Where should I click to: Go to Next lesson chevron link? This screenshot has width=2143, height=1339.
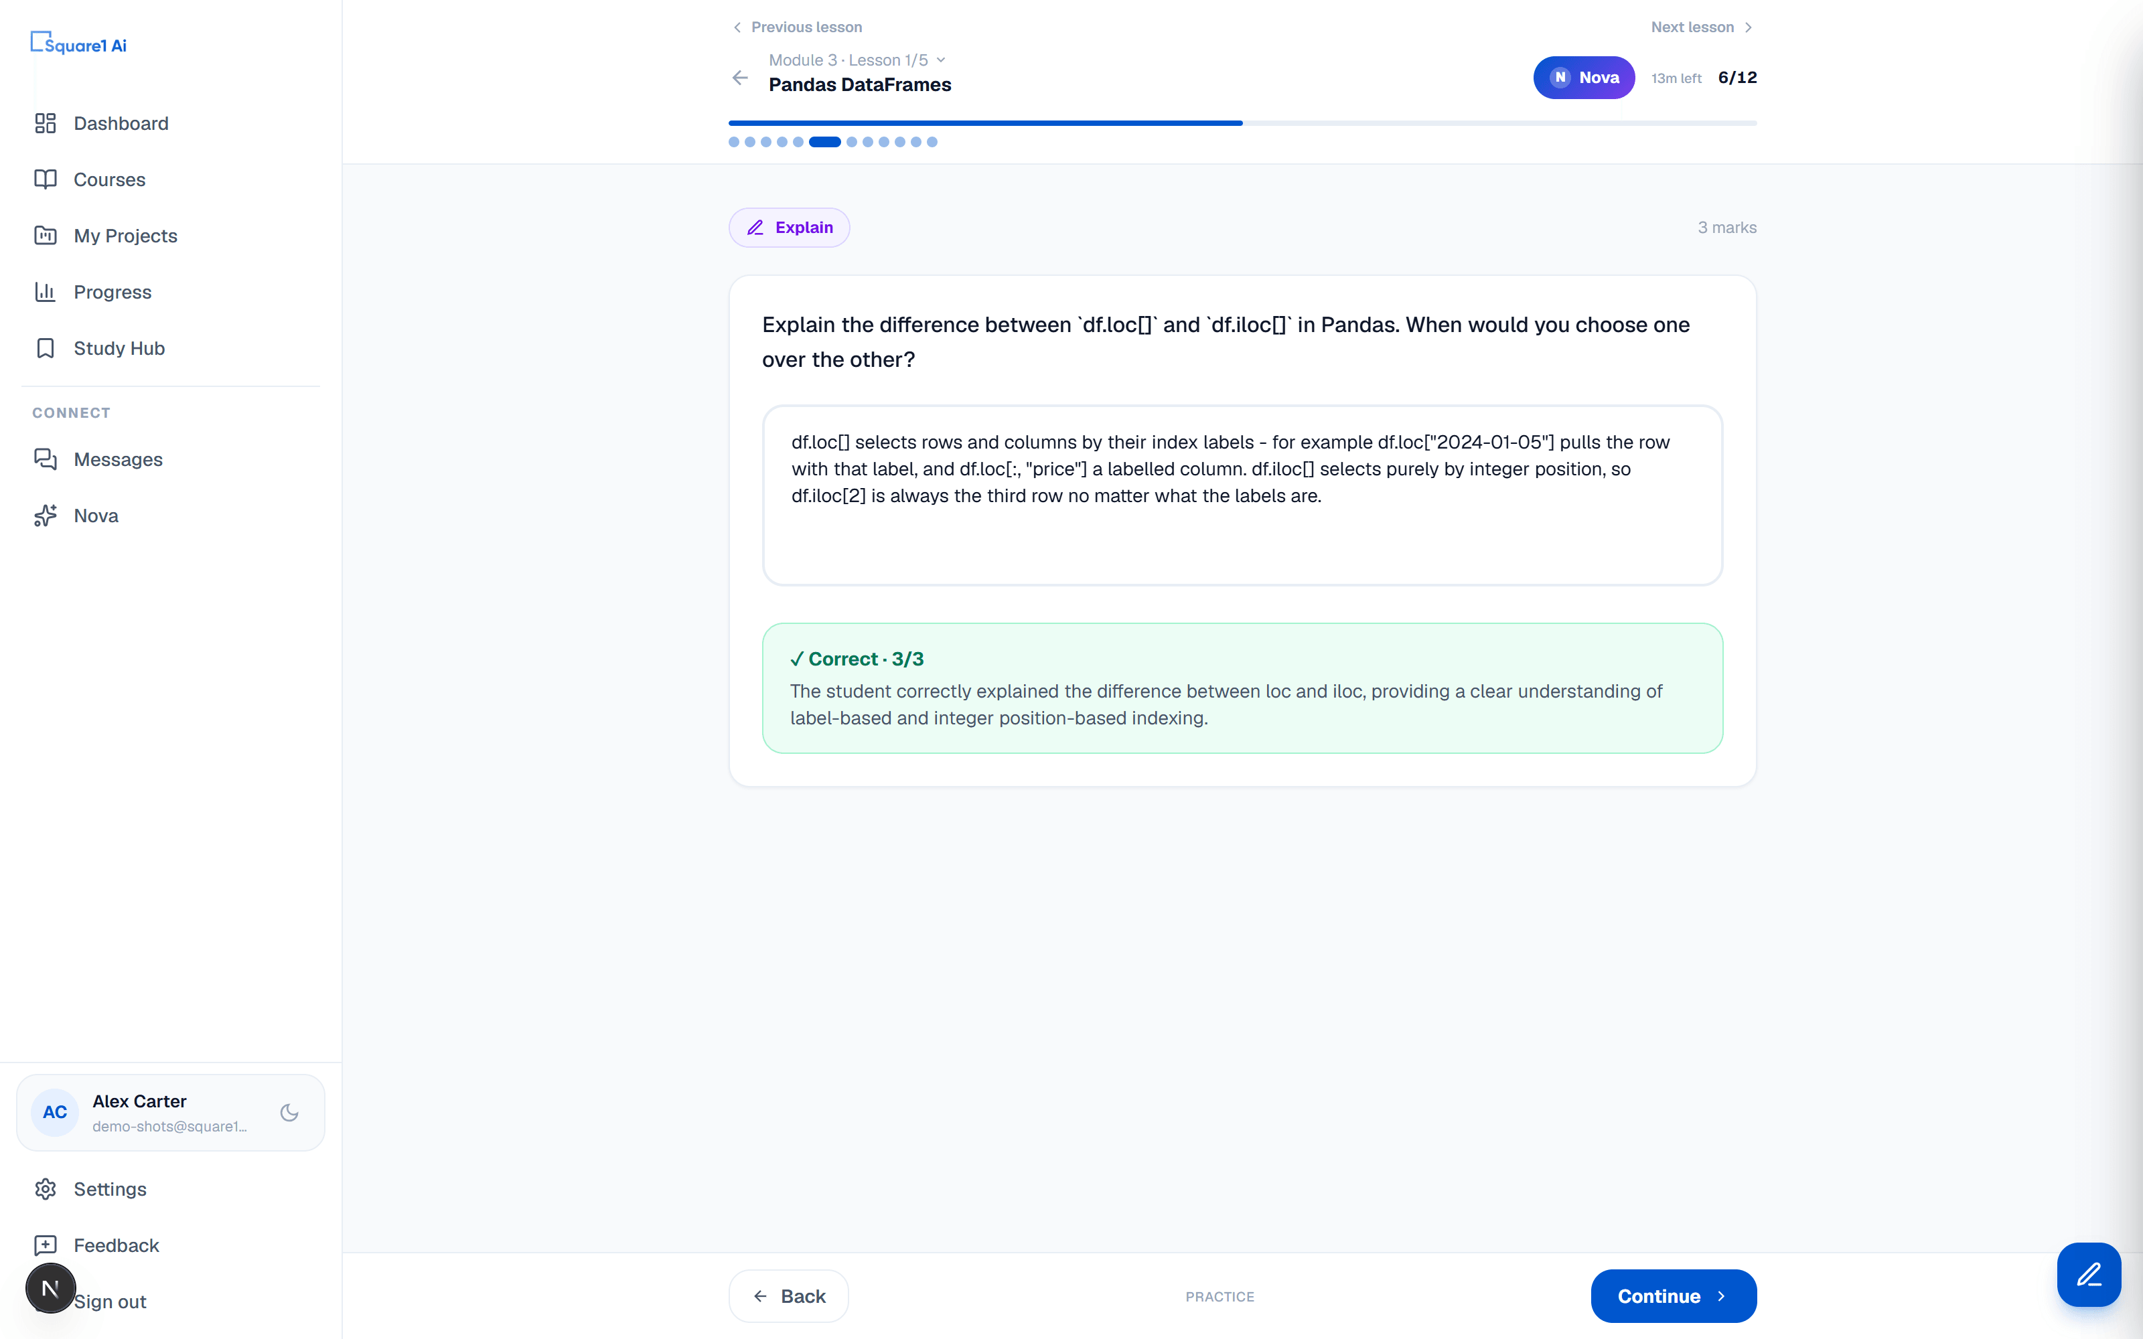(x=1701, y=27)
